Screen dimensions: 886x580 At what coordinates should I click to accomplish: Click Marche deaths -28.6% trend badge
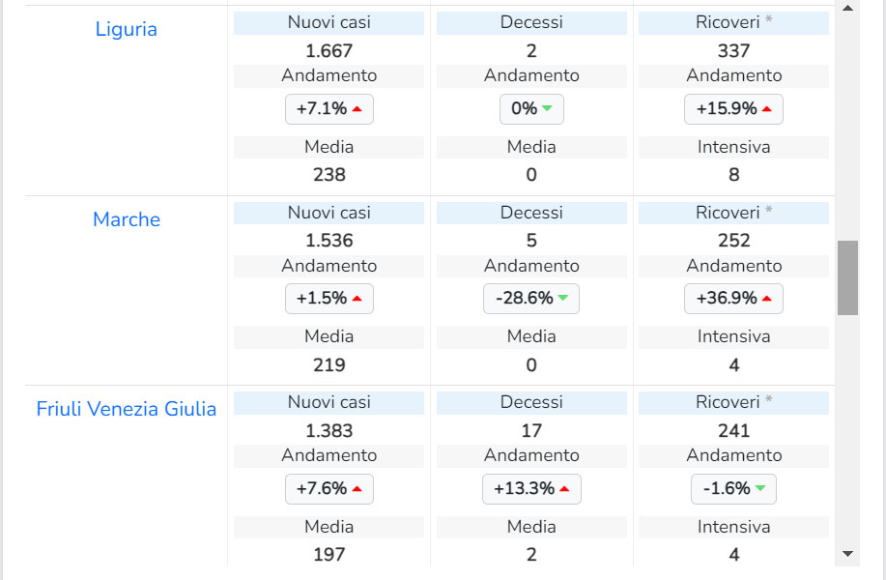click(531, 299)
